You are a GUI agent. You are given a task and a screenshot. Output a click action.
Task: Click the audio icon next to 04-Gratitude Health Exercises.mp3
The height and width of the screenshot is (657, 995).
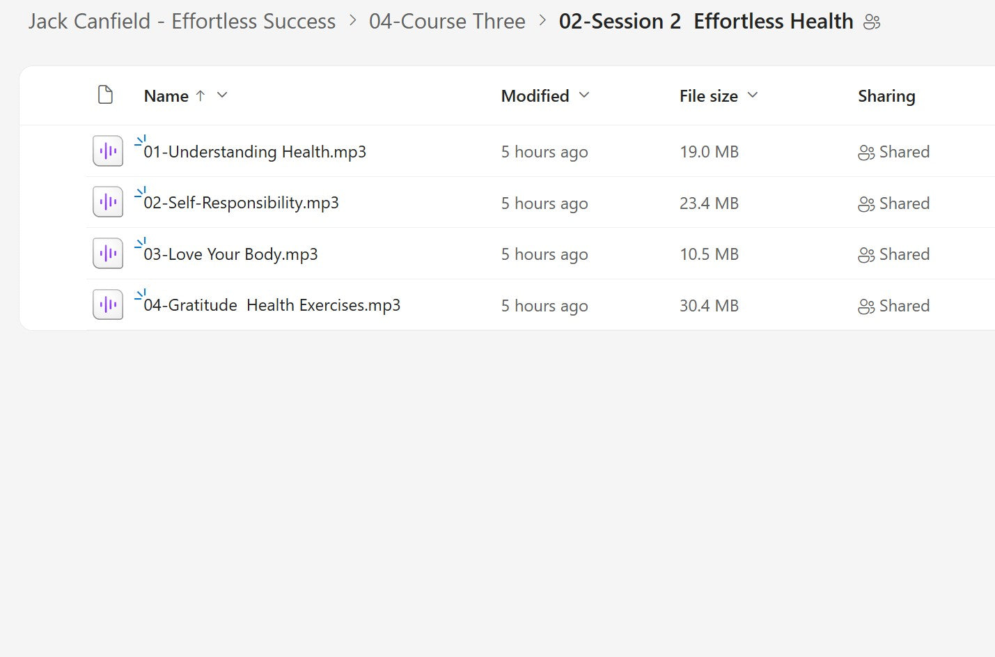[107, 304]
